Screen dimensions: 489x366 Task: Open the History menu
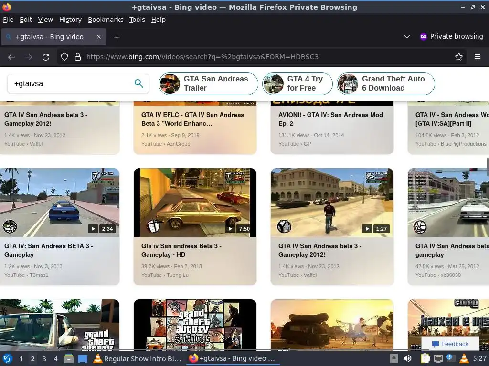coord(71,20)
